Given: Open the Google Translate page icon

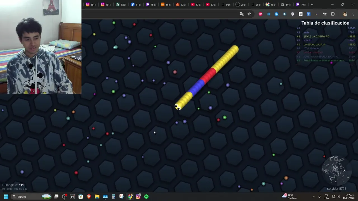Looking at the screenshot, I should tap(242, 14).
